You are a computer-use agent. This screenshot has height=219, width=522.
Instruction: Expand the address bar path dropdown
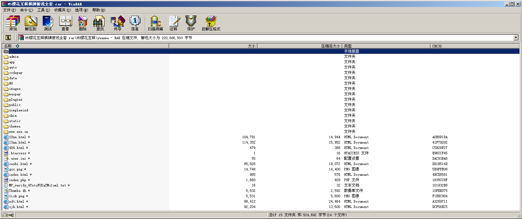pos(516,38)
